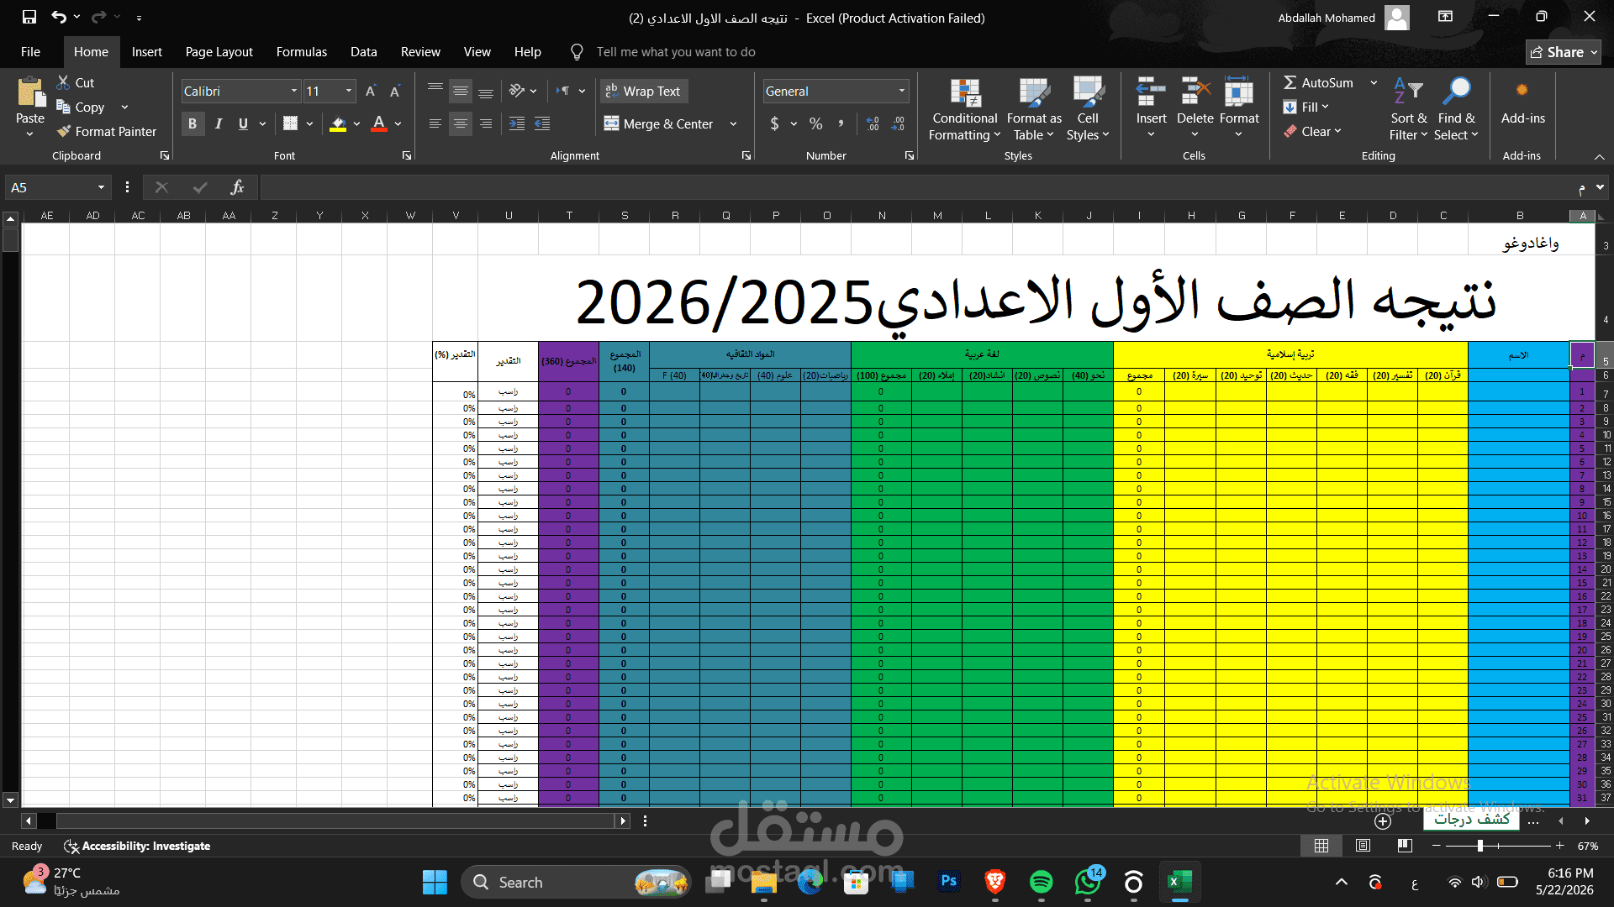Click the Cut scissors icon
This screenshot has width=1614, height=907.
click(63, 82)
